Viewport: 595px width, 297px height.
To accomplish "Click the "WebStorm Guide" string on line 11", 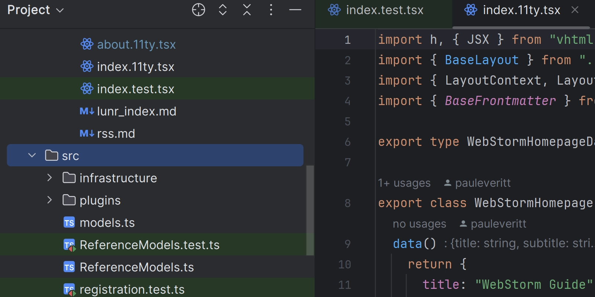I will (534, 285).
